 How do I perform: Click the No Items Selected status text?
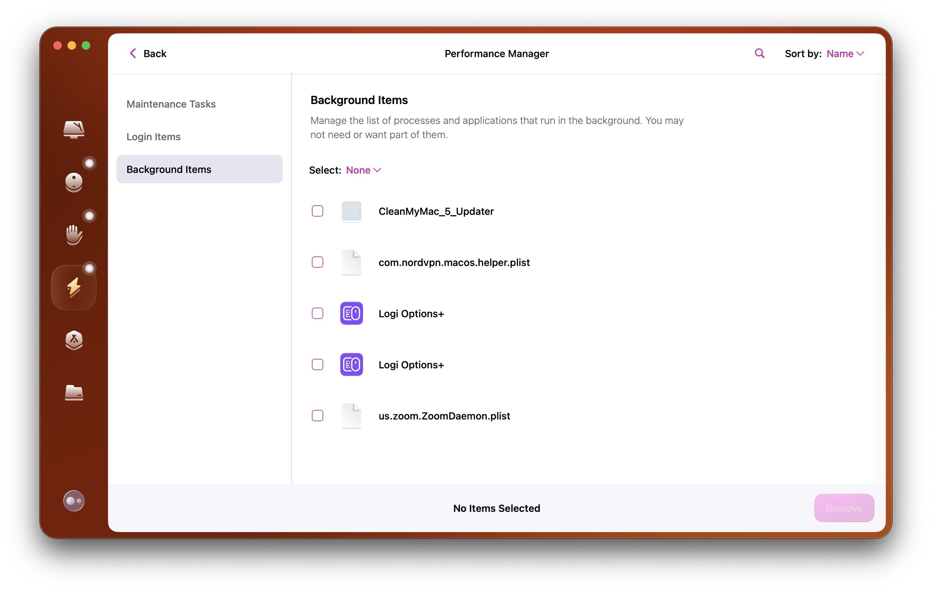pos(497,508)
